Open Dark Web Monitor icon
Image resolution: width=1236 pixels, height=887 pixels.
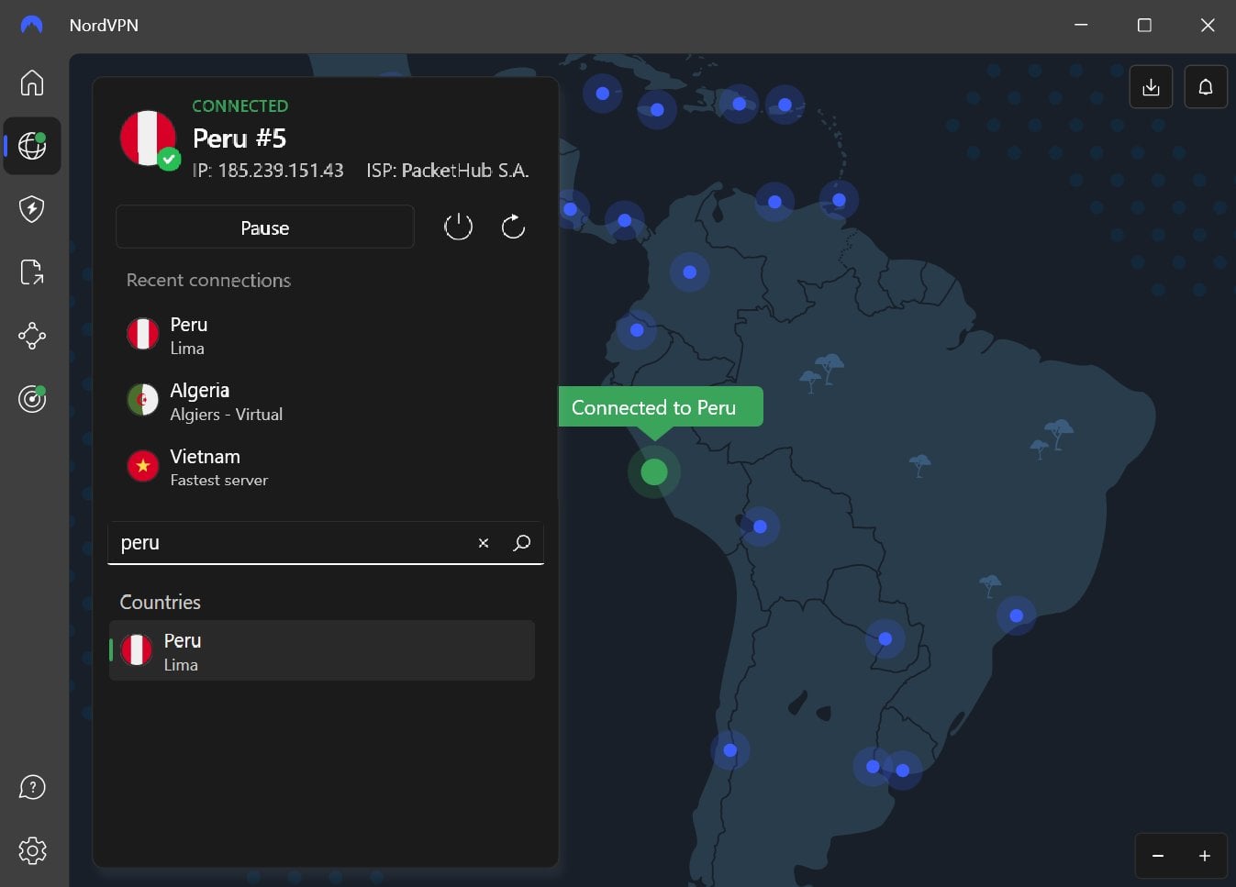pos(32,399)
